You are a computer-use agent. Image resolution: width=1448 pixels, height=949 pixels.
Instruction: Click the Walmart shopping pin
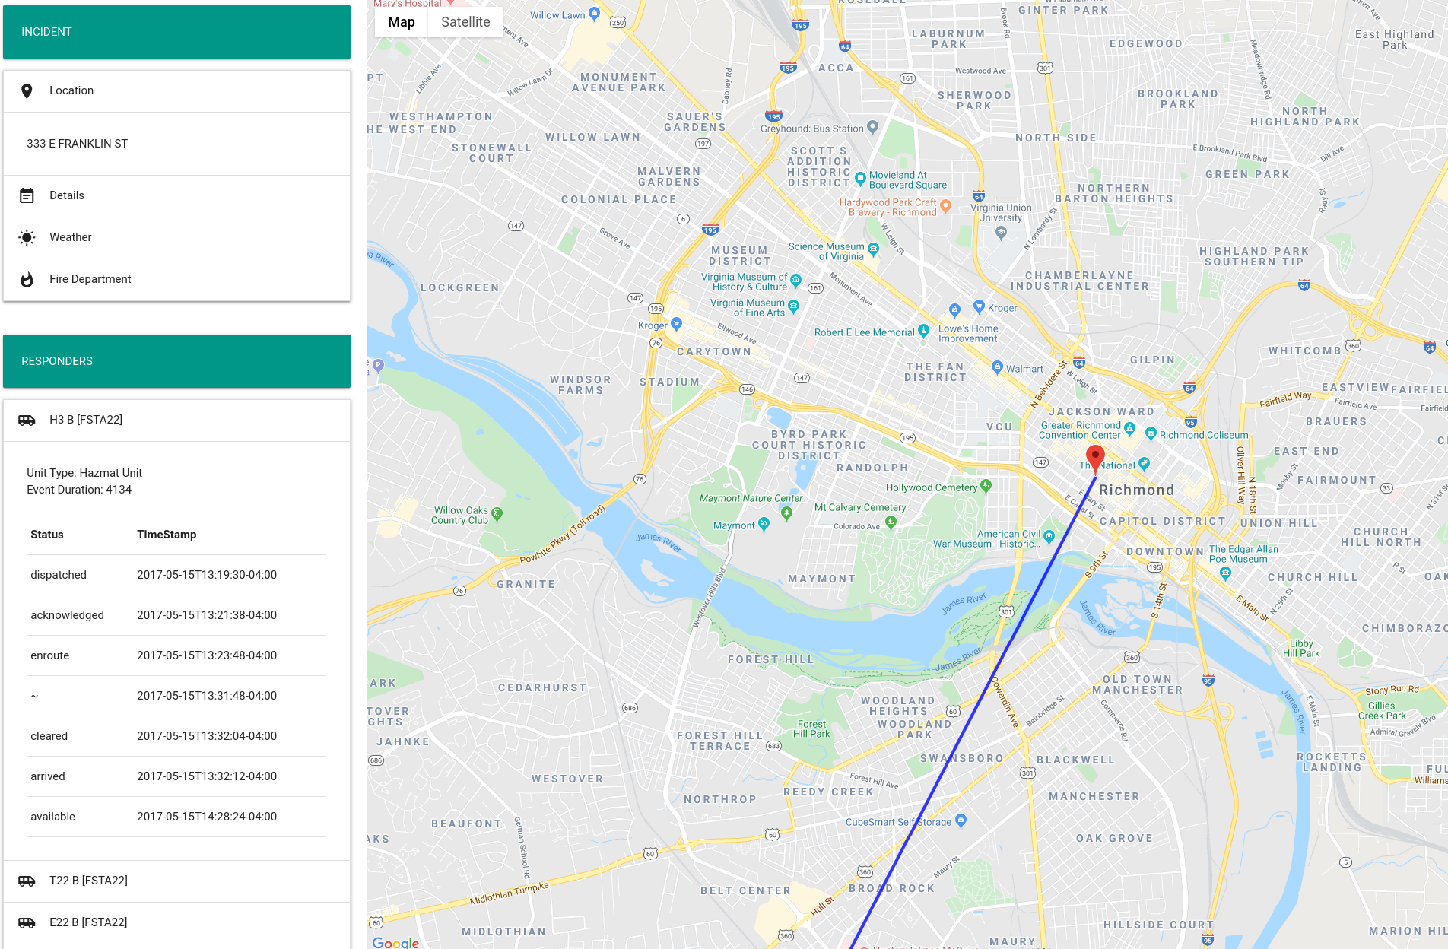coord(997,367)
